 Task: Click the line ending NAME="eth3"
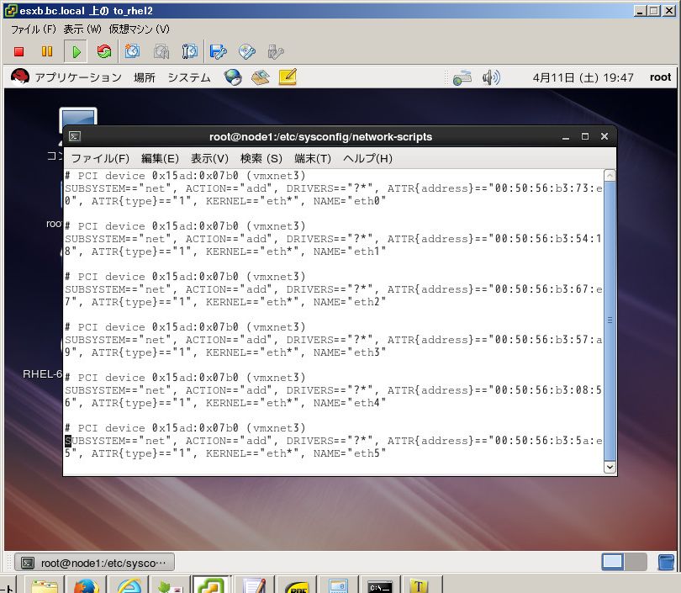pos(225,352)
